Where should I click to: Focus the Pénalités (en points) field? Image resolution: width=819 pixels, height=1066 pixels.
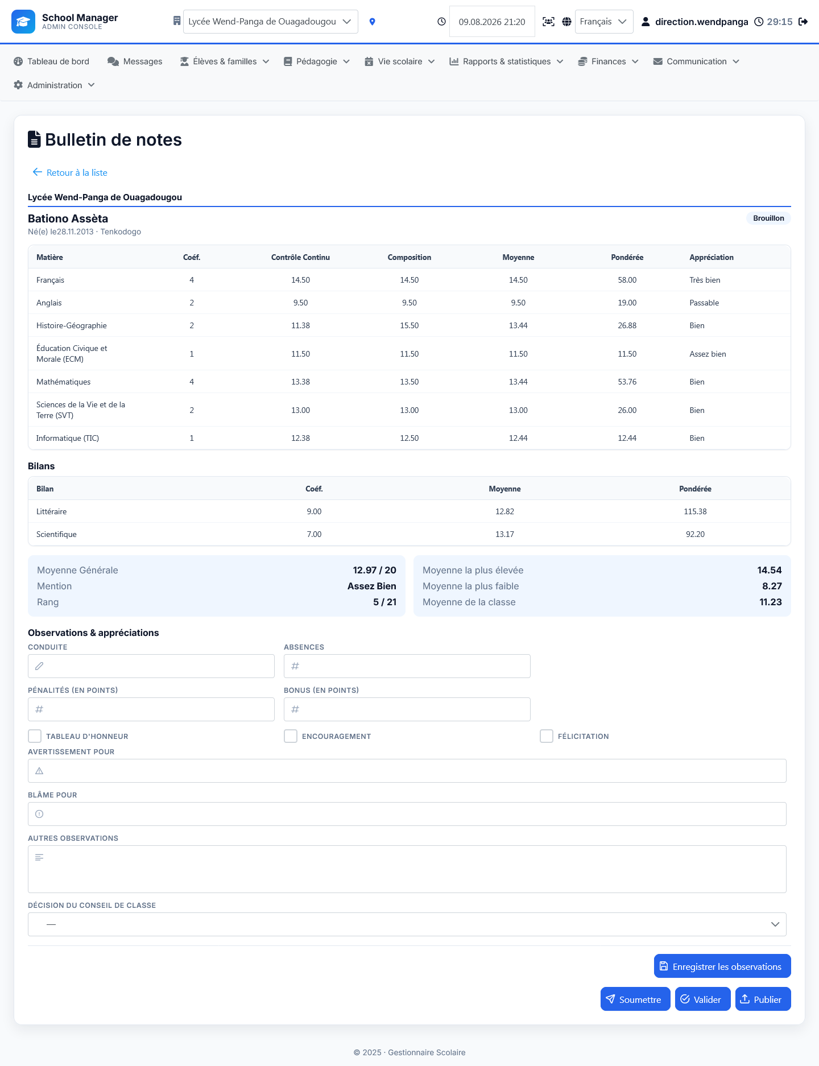pos(151,709)
